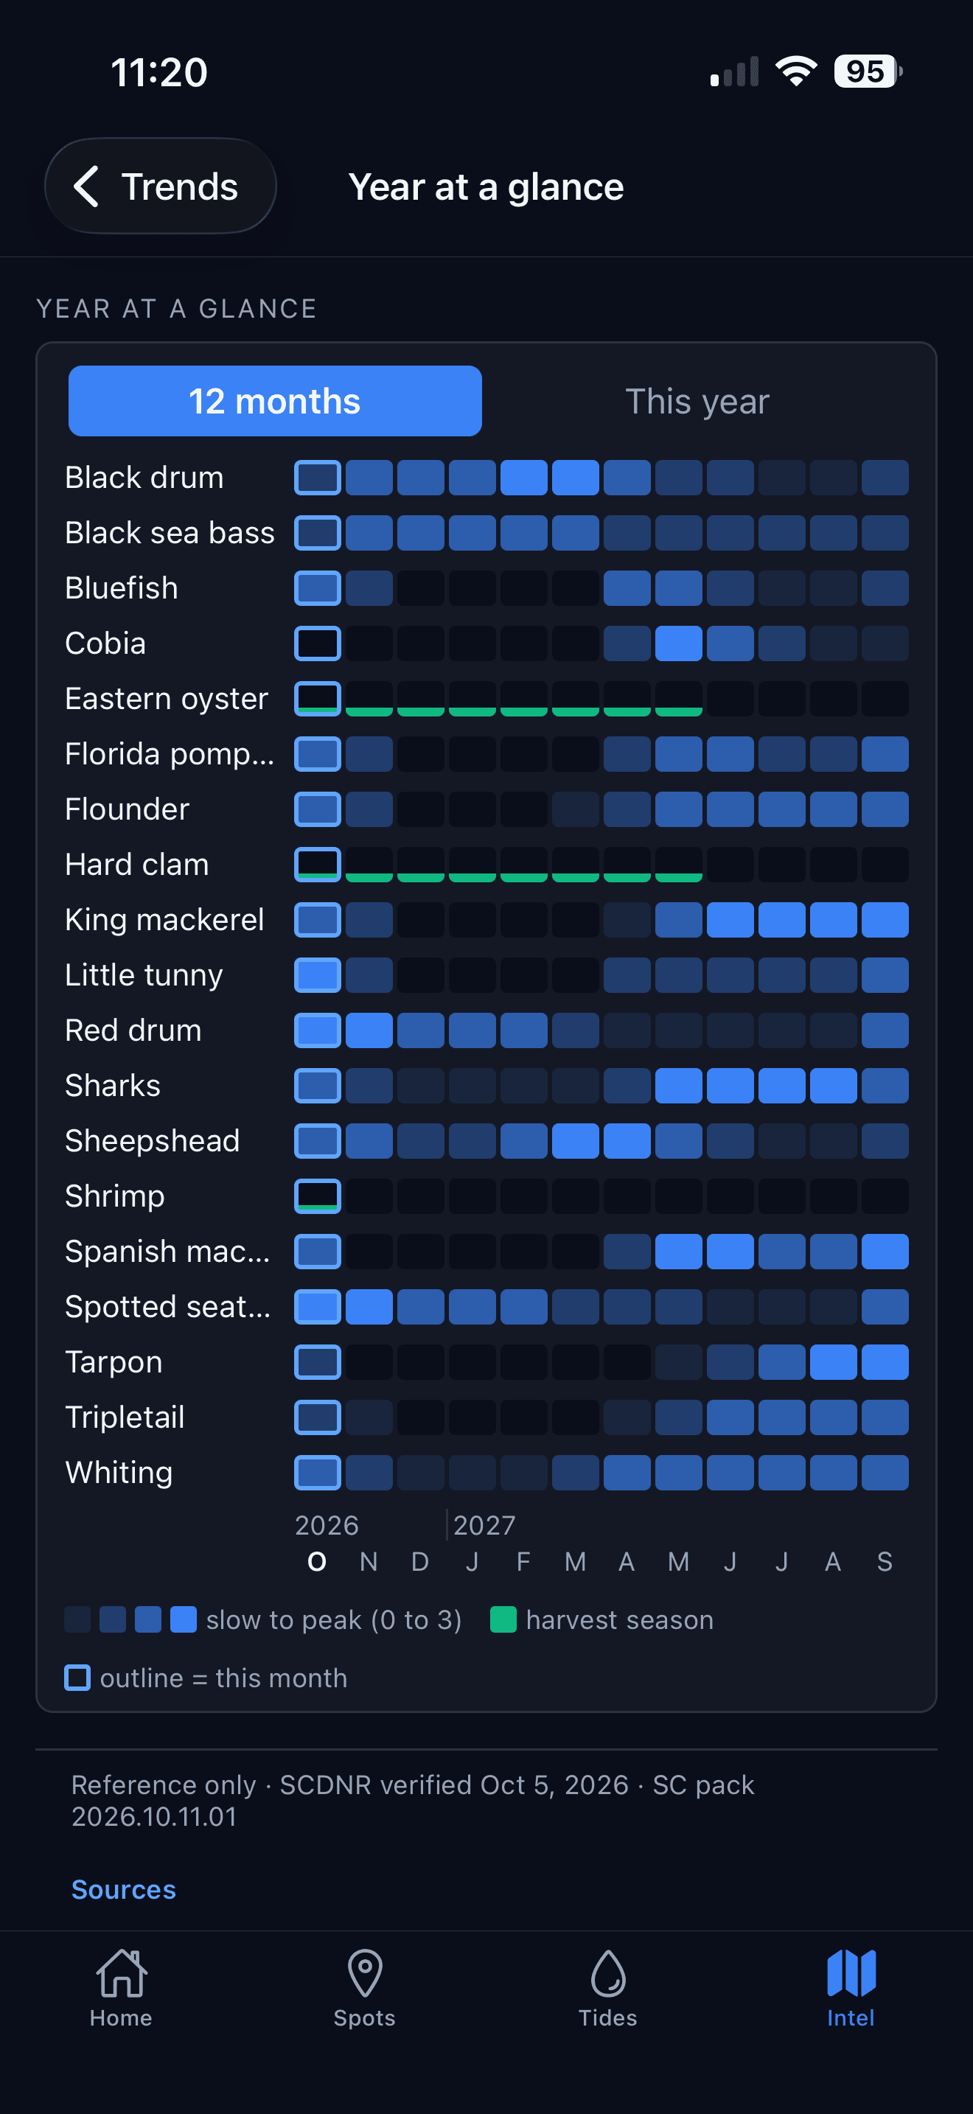Open the Intel tab

click(x=851, y=1988)
